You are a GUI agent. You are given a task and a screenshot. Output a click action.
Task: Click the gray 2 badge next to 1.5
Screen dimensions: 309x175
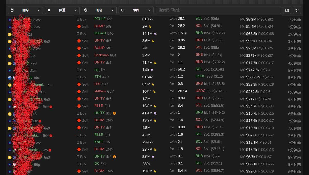coord(185,33)
